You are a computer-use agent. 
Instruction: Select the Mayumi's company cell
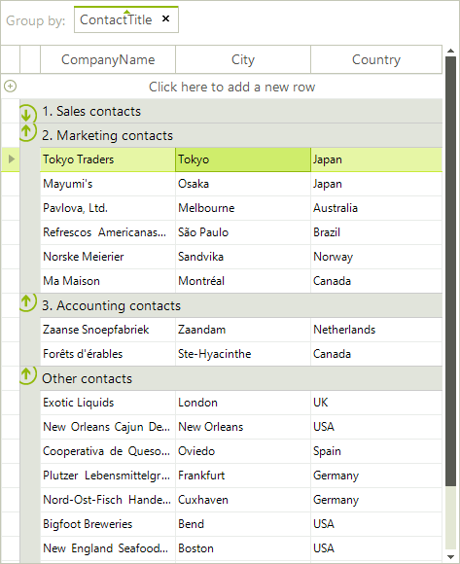pyautogui.click(x=108, y=184)
